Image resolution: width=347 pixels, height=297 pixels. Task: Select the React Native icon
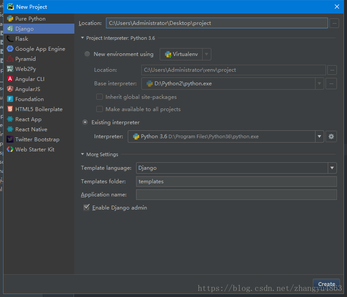[x=10, y=129]
